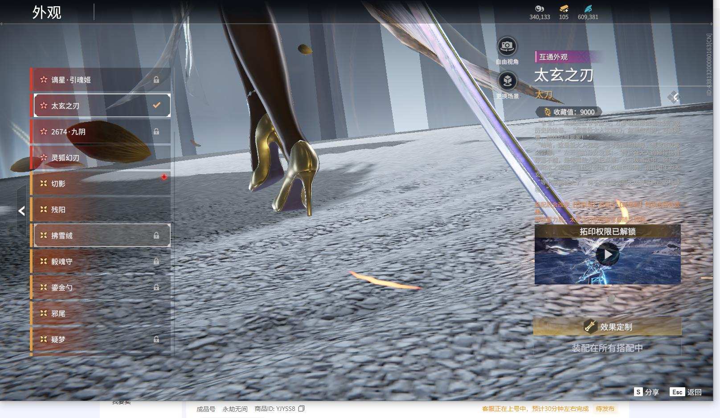Click the 太刀 weapon type label
Screen dimensions: 720x418
pyautogui.click(x=544, y=95)
